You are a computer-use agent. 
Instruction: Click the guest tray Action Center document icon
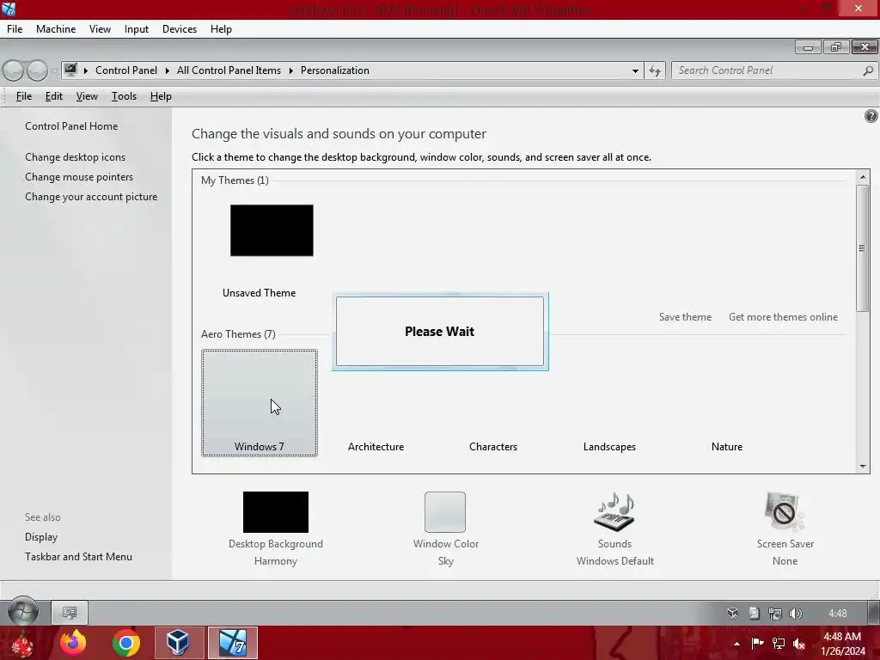click(754, 613)
